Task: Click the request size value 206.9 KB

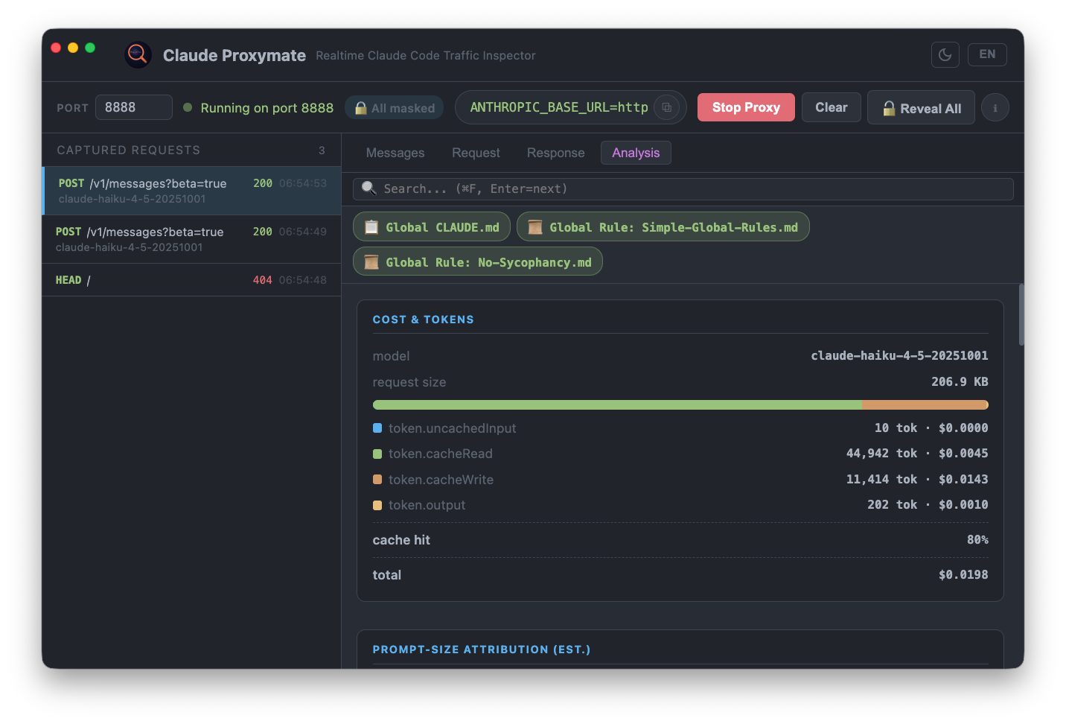Action: pyautogui.click(x=960, y=382)
